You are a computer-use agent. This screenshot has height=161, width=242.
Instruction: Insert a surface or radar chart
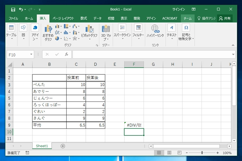point(76,38)
